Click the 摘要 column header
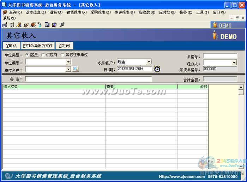The image size is (247, 182). point(141,87)
